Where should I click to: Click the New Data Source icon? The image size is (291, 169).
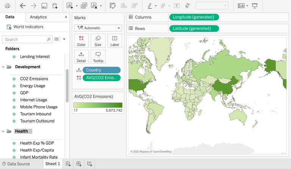pos(55,6)
